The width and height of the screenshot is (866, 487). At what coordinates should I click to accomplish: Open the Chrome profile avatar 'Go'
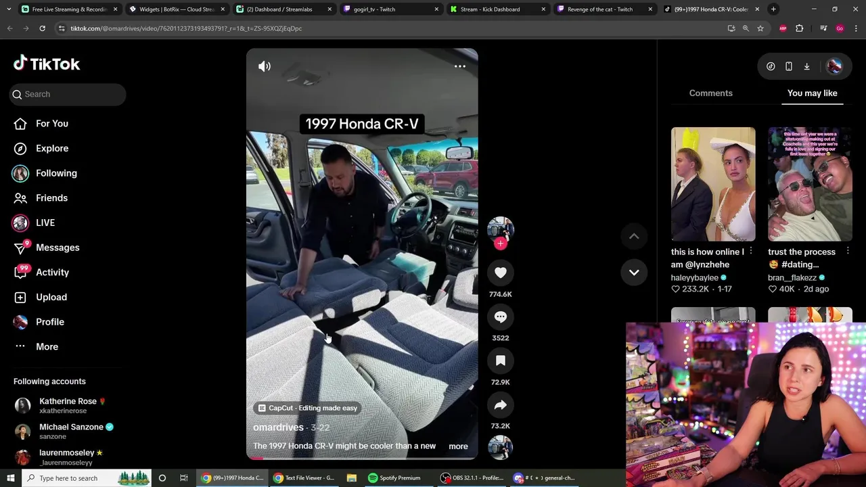tap(840, 28)
